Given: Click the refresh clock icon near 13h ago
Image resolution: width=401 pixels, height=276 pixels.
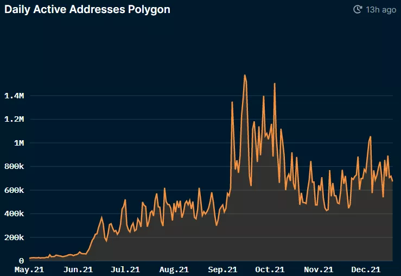Looking at the screenshot, I should 358,9.
